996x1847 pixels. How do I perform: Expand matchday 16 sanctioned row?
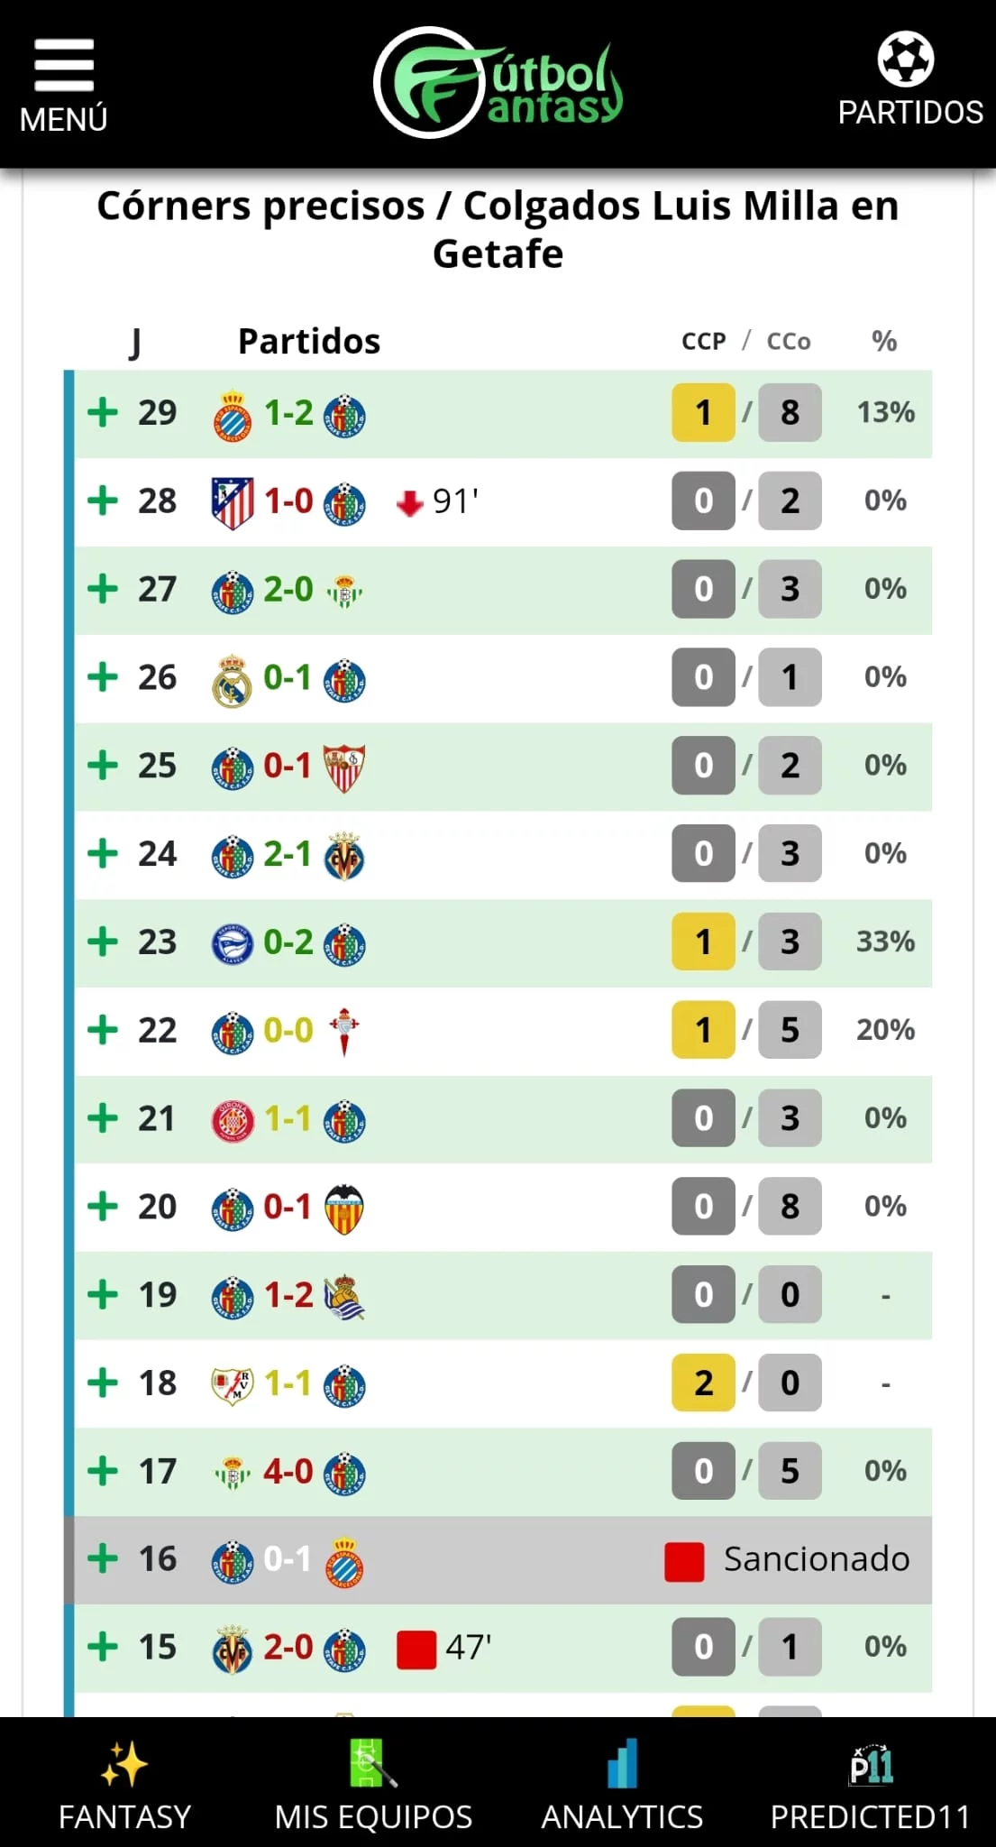(103, 1558)
